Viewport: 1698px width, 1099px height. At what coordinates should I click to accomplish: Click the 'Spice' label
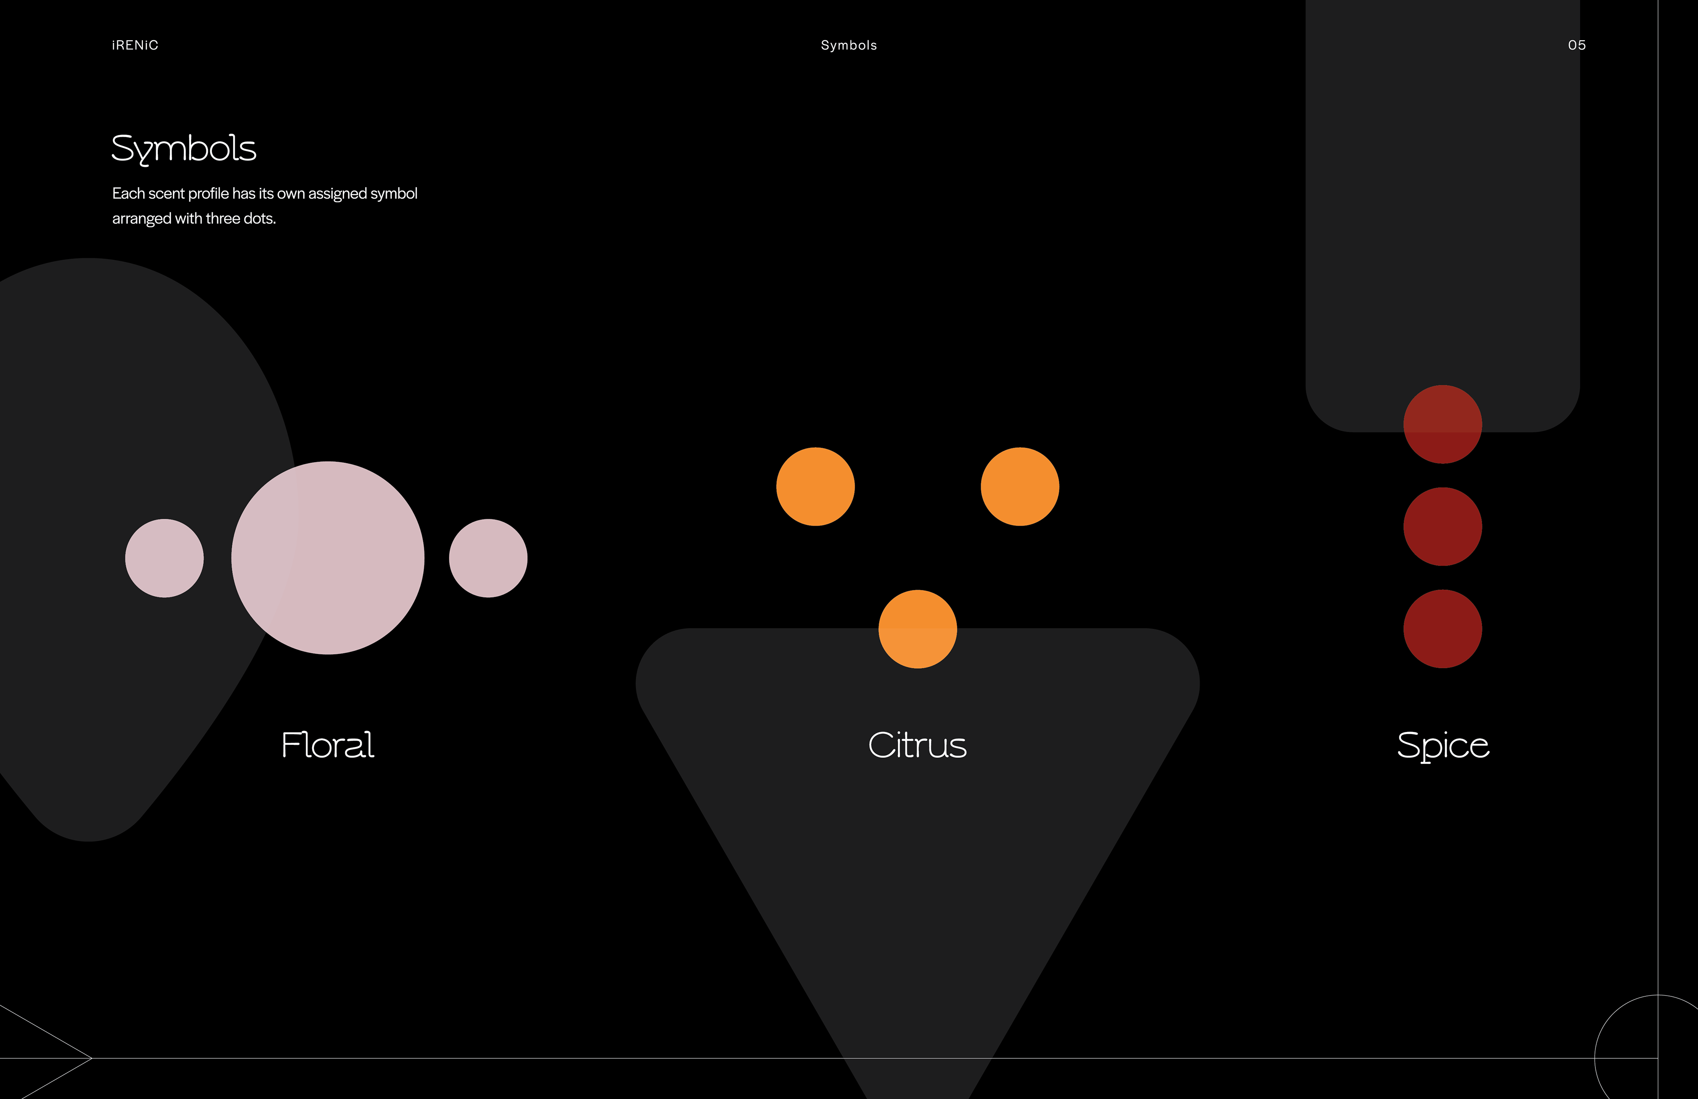1442,747
